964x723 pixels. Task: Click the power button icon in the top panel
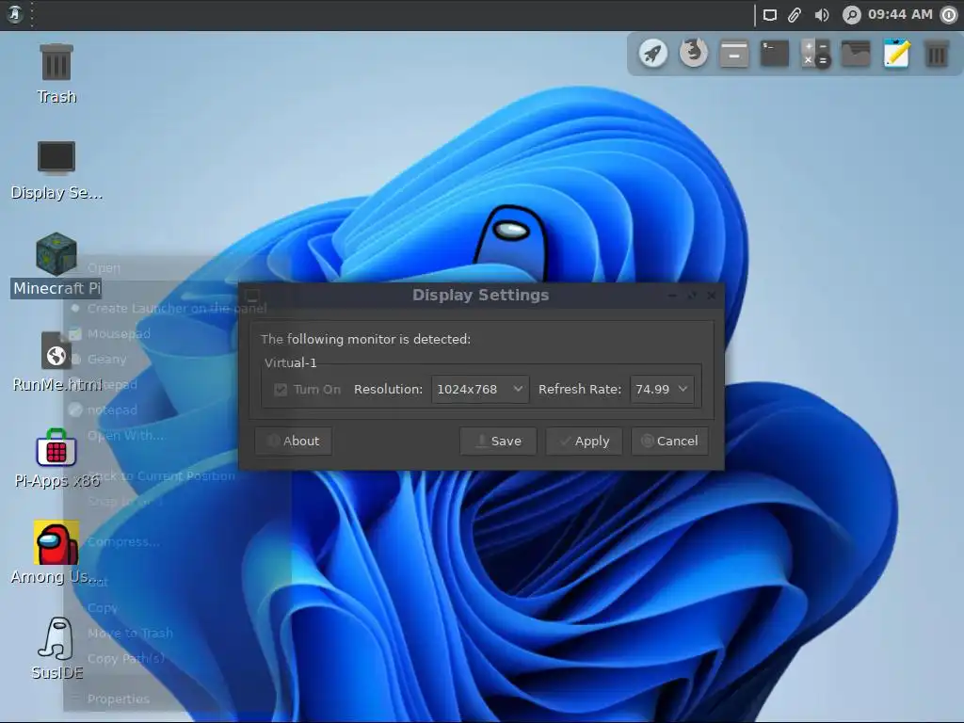[949, 15]
